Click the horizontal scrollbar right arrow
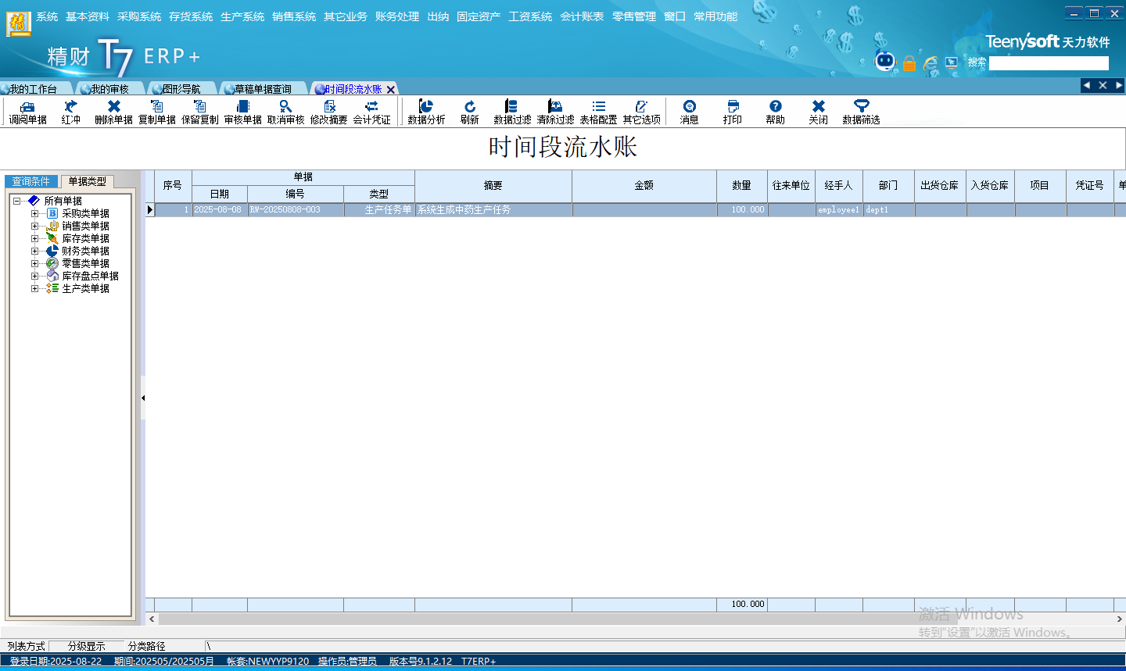 point(1119,619)
